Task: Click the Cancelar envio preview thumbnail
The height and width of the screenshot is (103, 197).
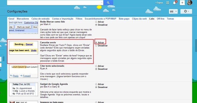Action: click(24, 48)
